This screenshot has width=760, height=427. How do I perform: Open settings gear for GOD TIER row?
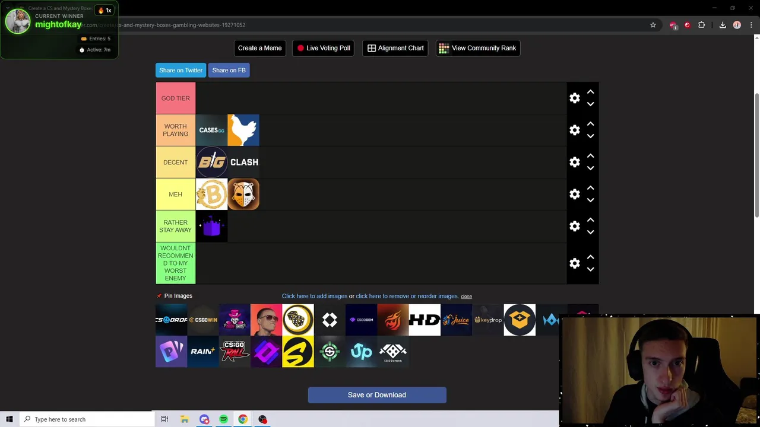(x=574, y=98)
